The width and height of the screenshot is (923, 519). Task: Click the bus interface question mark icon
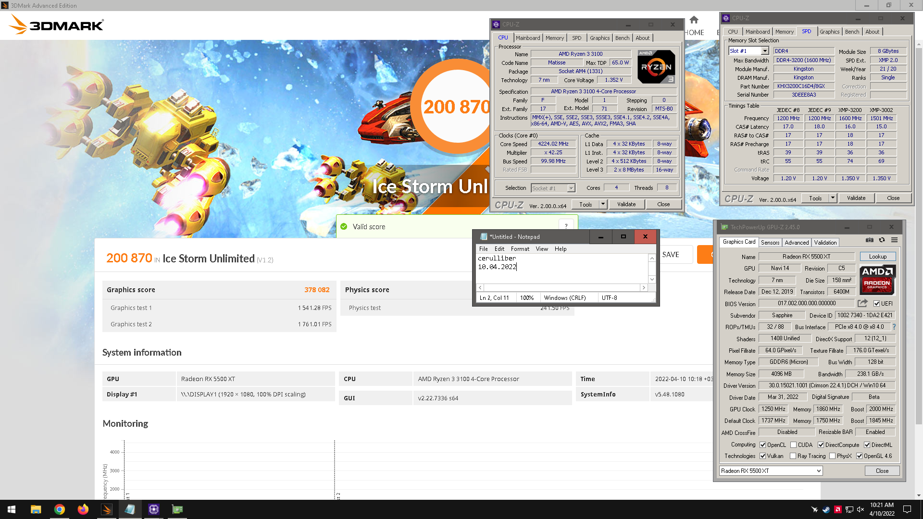coord(894,327)
